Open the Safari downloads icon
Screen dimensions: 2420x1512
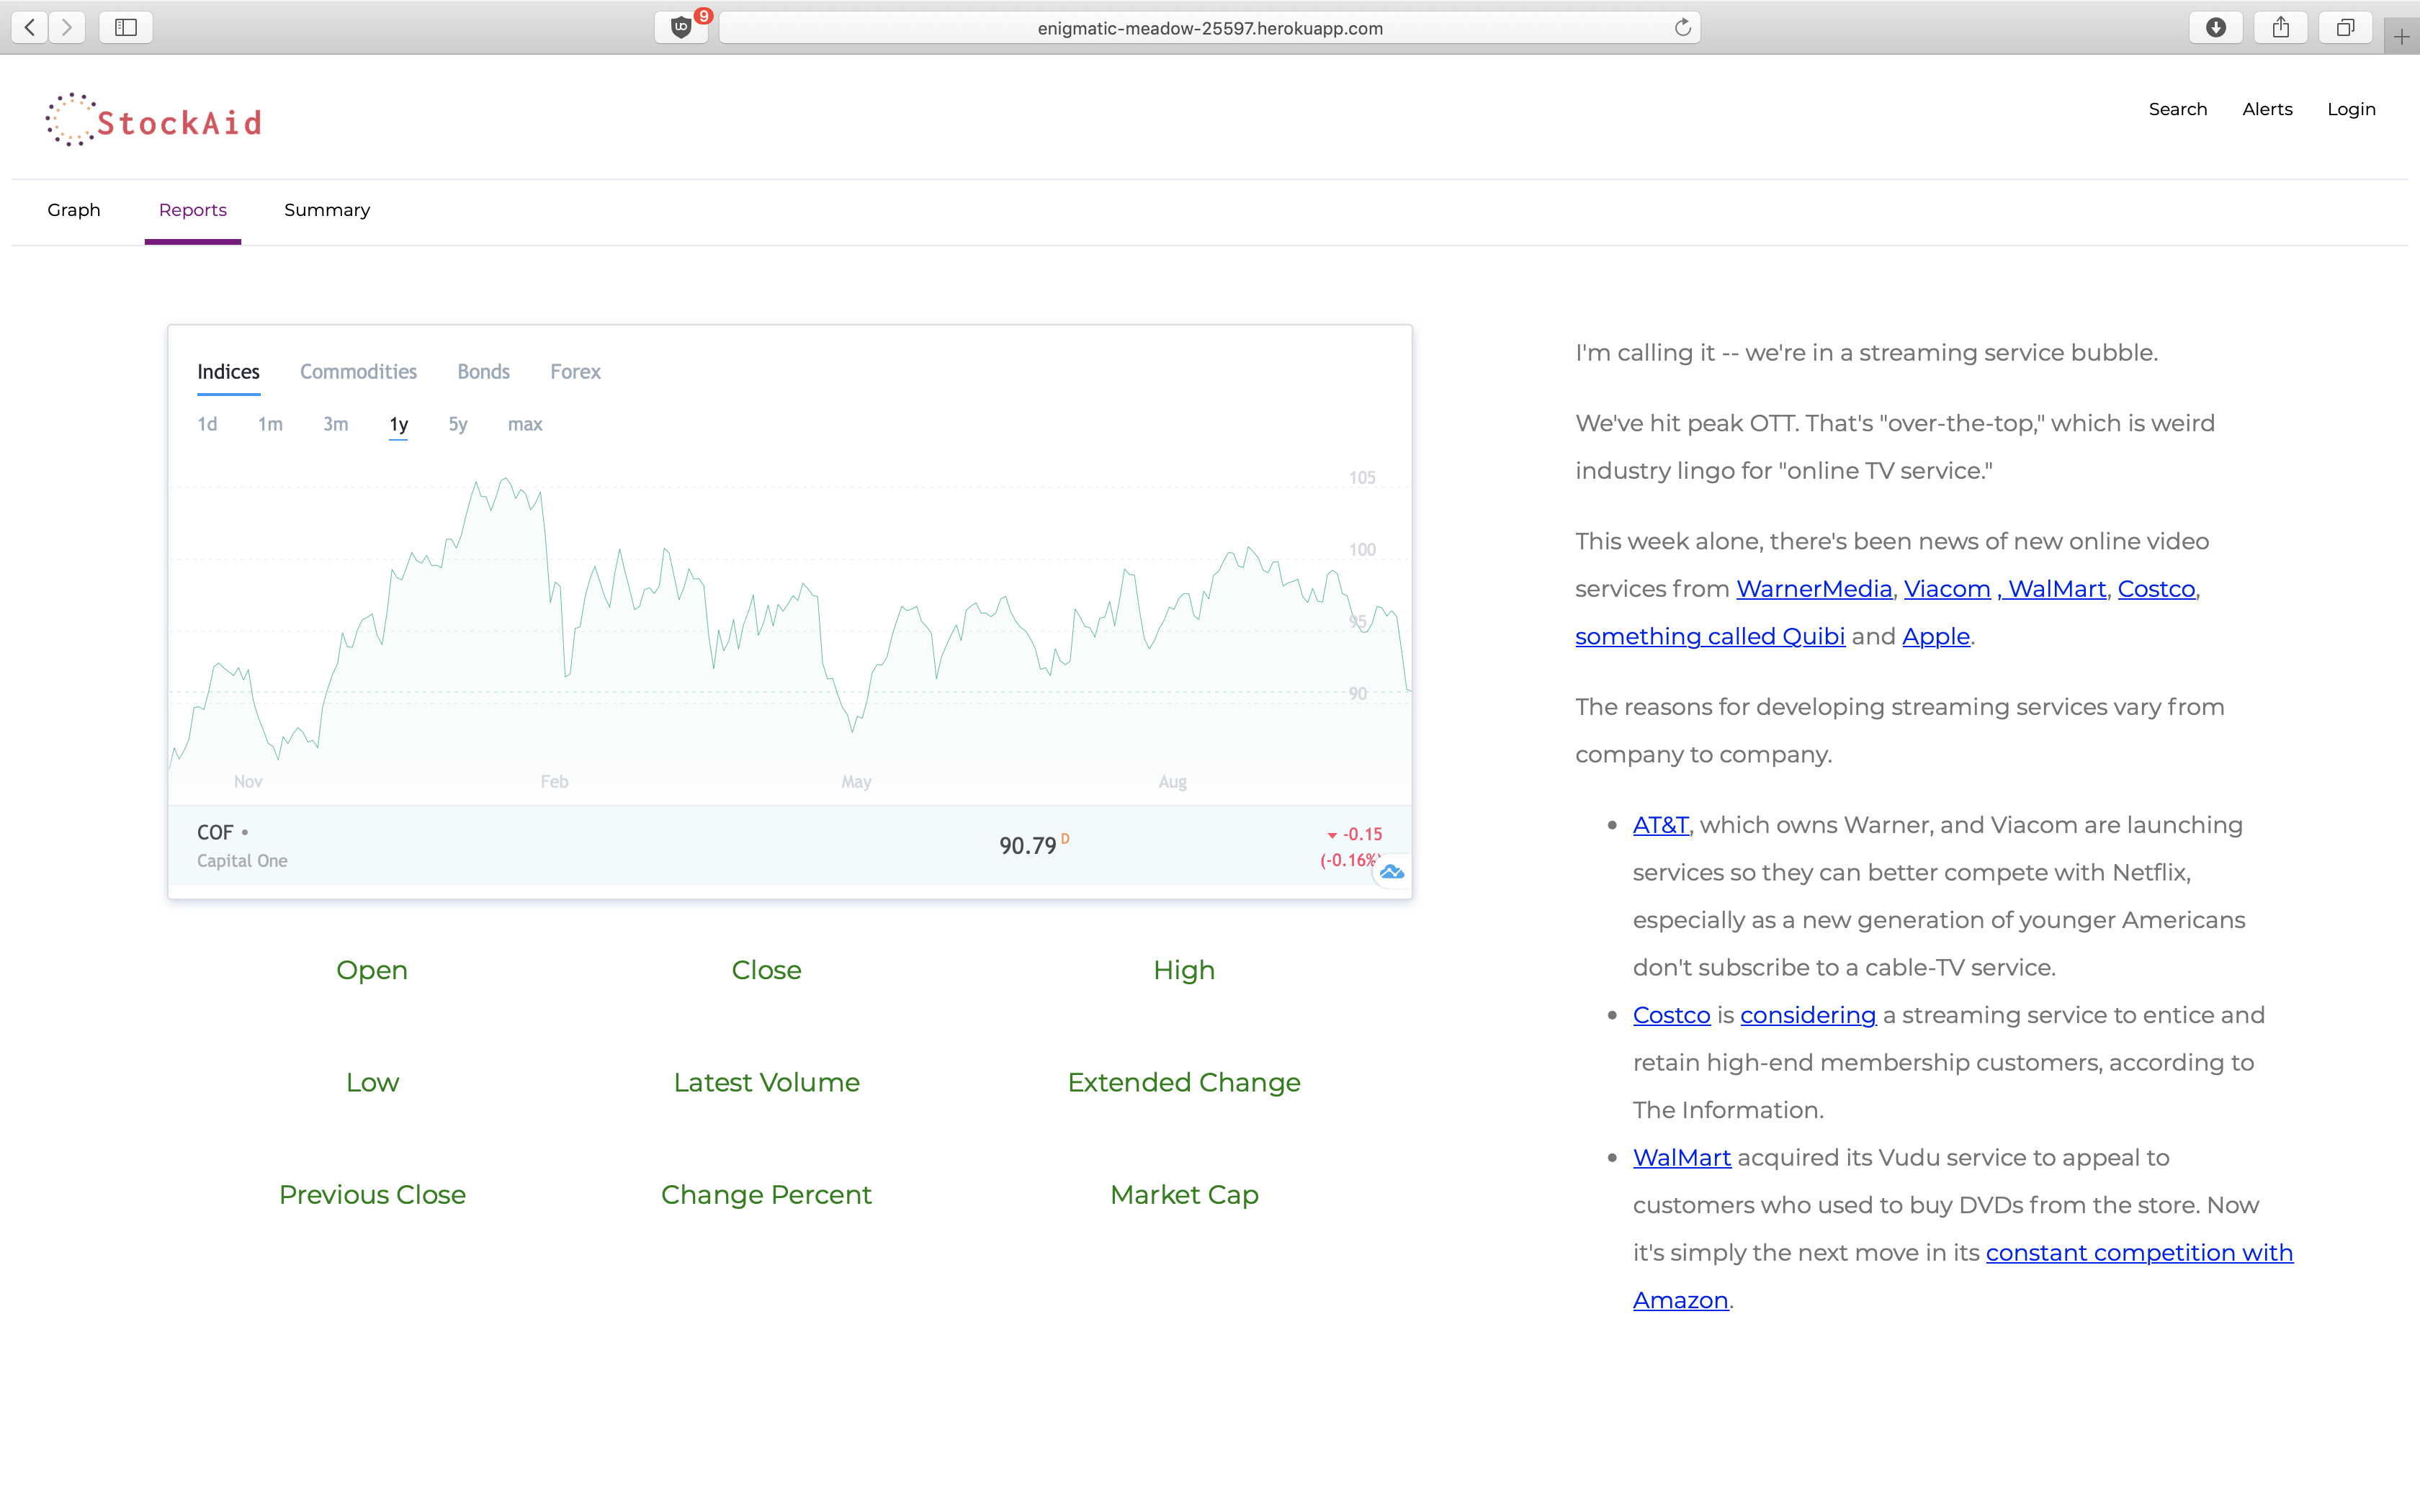click(2215, 27)
